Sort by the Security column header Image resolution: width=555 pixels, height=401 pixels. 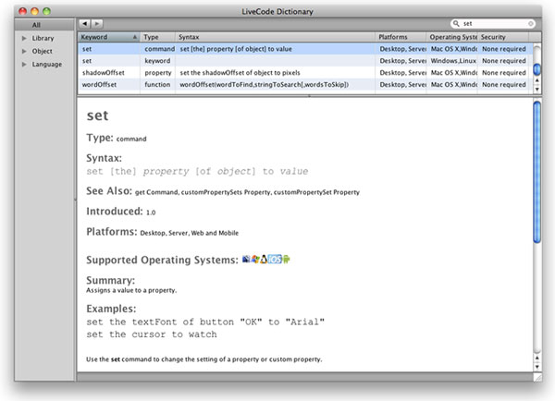click(503, 37)
